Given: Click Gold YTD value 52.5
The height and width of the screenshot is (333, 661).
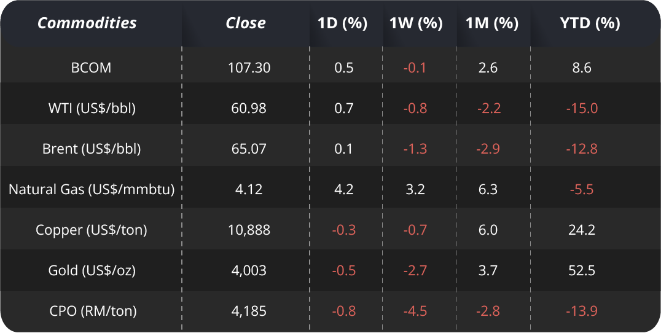Looking at the screenshot, I should tap(582, 270).
